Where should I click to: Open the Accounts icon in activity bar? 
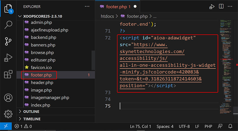tap(8, 98)
